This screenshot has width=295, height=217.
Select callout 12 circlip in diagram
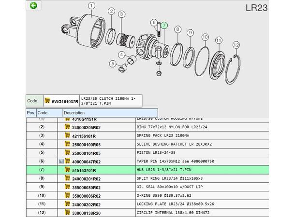236,45
